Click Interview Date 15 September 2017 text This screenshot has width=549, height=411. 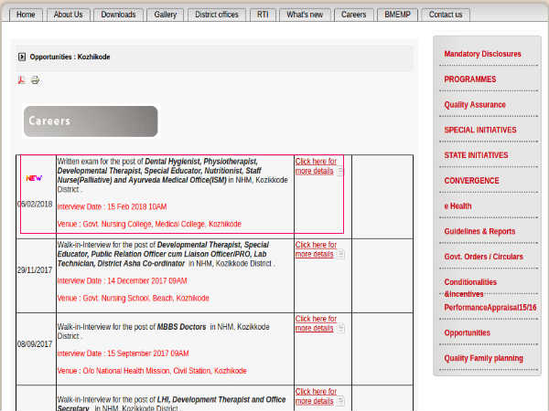[123, 353]
